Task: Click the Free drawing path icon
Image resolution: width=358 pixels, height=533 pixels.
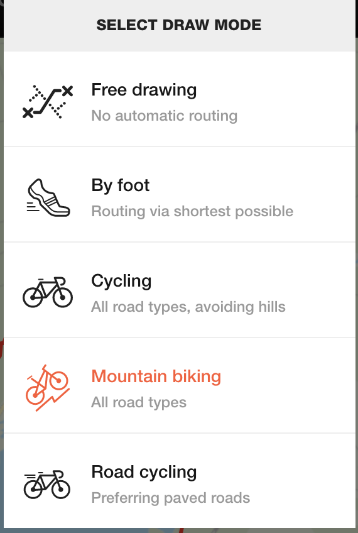Action: click(48, 102)
